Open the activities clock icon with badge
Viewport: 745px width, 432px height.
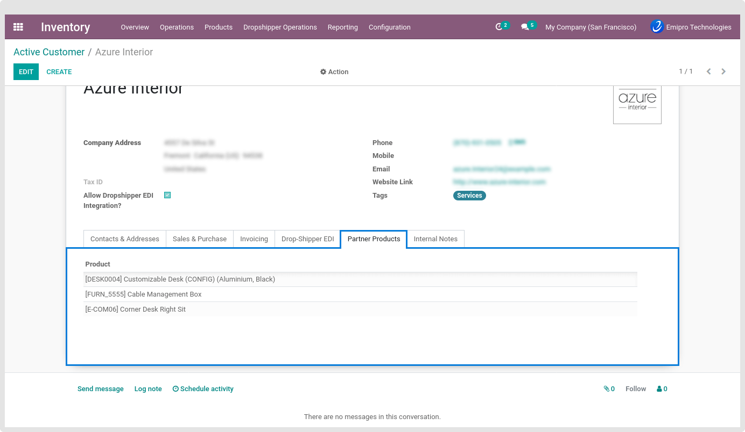click(x=500, y=27)
